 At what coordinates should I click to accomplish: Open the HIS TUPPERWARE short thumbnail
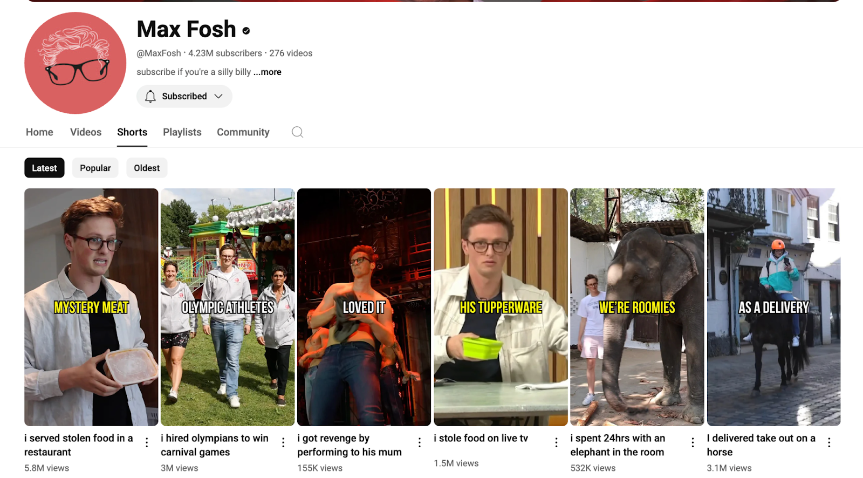[501, 307]
